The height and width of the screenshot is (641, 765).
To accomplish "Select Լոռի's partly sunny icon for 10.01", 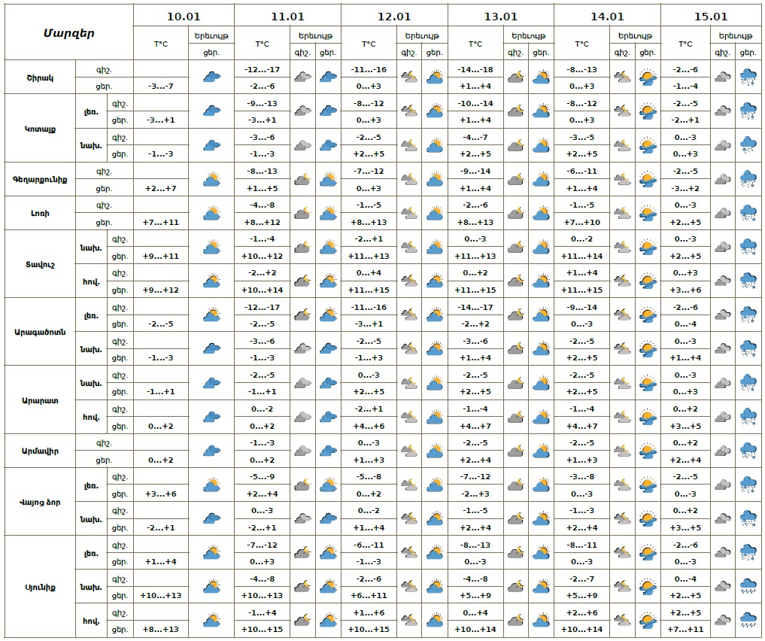I will [211, 213].
